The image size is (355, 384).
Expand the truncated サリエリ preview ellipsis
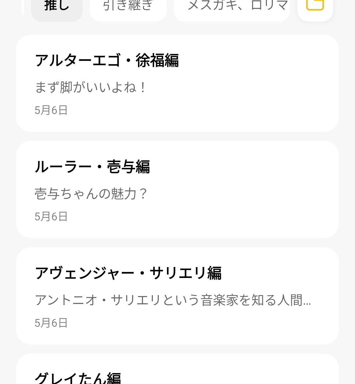307,301
